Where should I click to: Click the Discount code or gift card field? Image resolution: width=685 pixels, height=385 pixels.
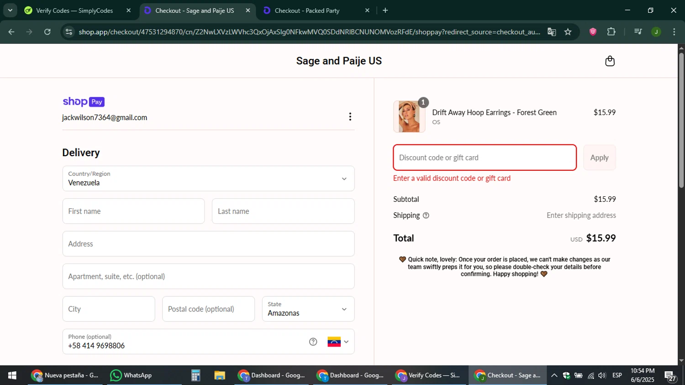(485, 158)
